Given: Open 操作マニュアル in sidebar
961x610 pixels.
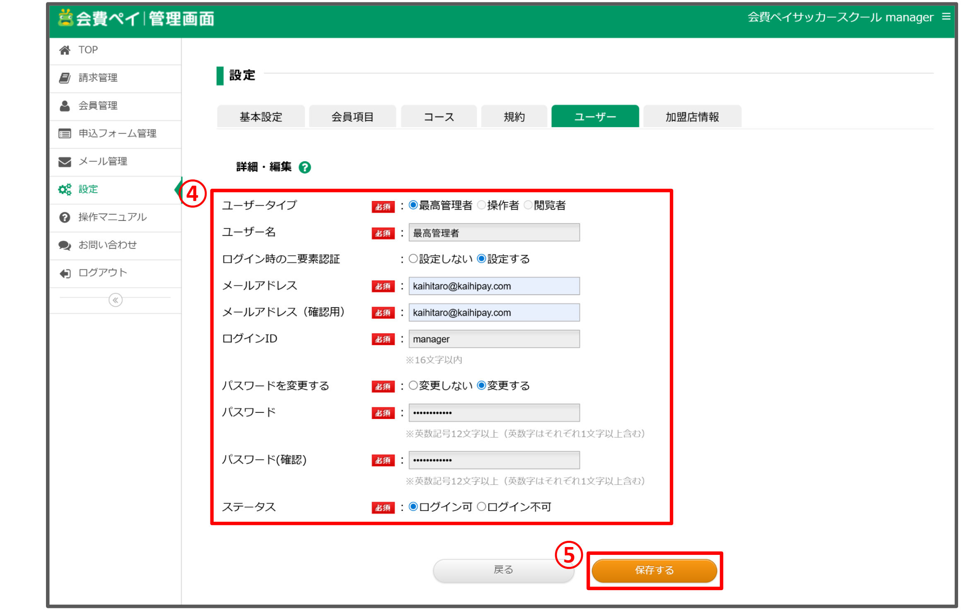Looking at the screenshot, I should pos(112,217).
